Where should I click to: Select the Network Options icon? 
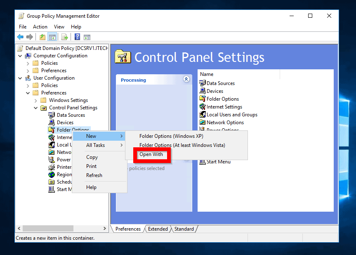(x=203, y=122)
